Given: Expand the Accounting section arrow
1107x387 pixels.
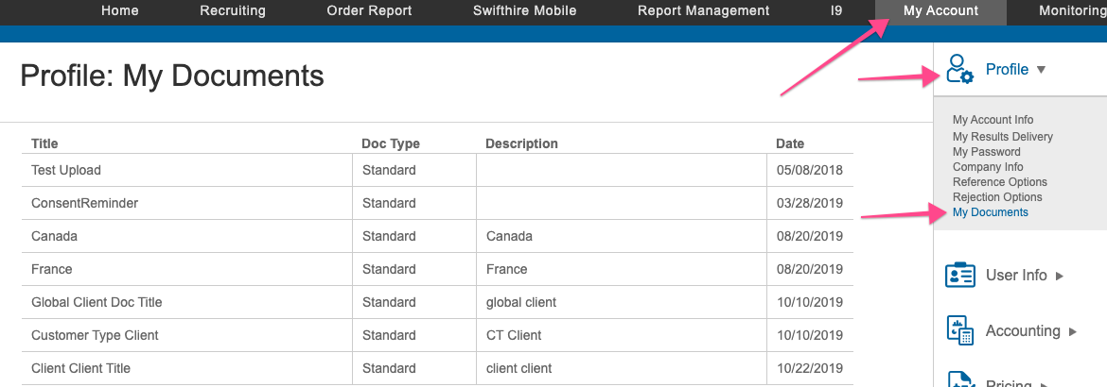Looking at the screenshot, I should pyautogui.click(x=1073, y=331).
